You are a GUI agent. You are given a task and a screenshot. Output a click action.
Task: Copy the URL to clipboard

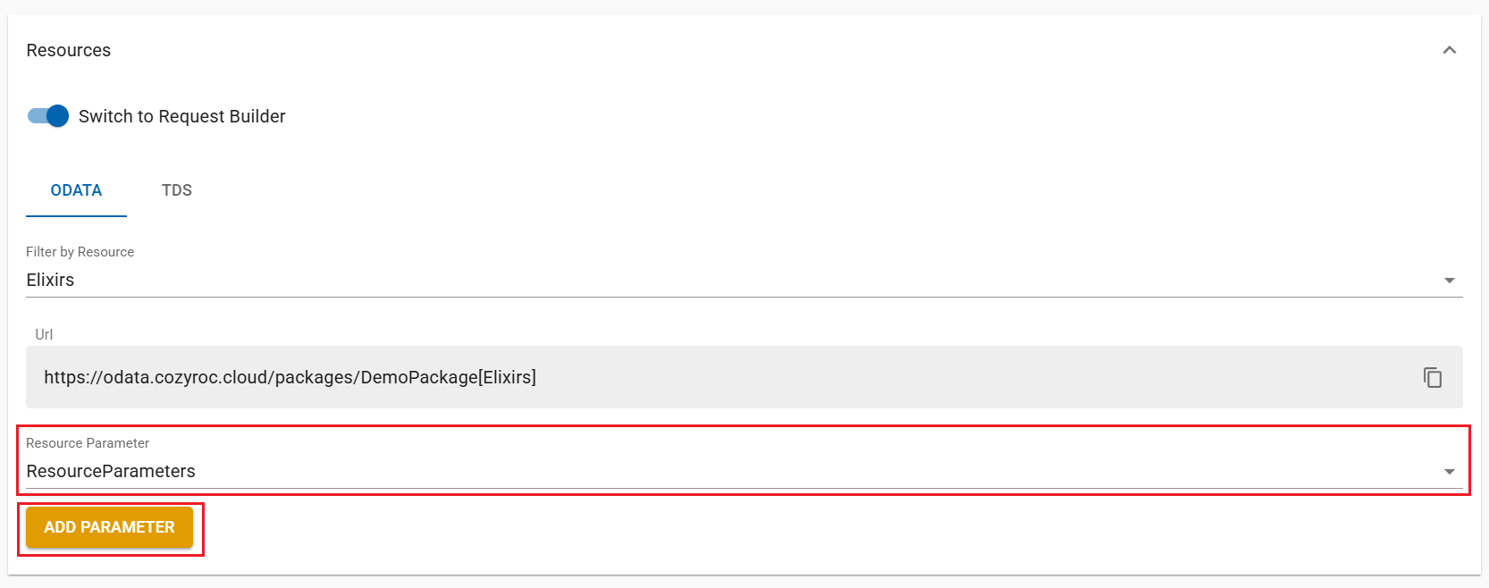click(x=1433, y=377)
